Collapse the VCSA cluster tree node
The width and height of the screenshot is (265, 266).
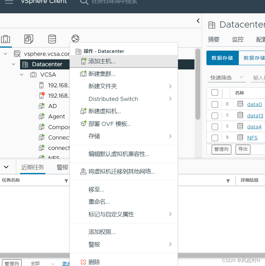click(22, 75)
